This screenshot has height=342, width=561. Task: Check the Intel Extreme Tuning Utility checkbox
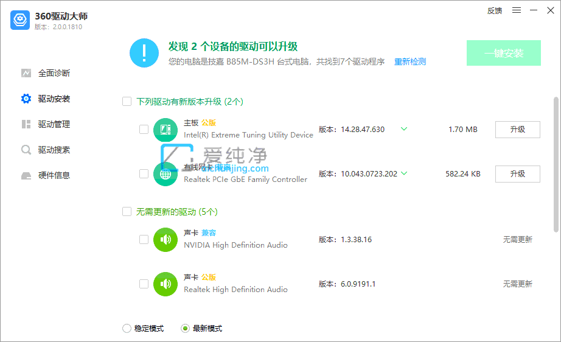pyautogui.click(x=144, y=129)
